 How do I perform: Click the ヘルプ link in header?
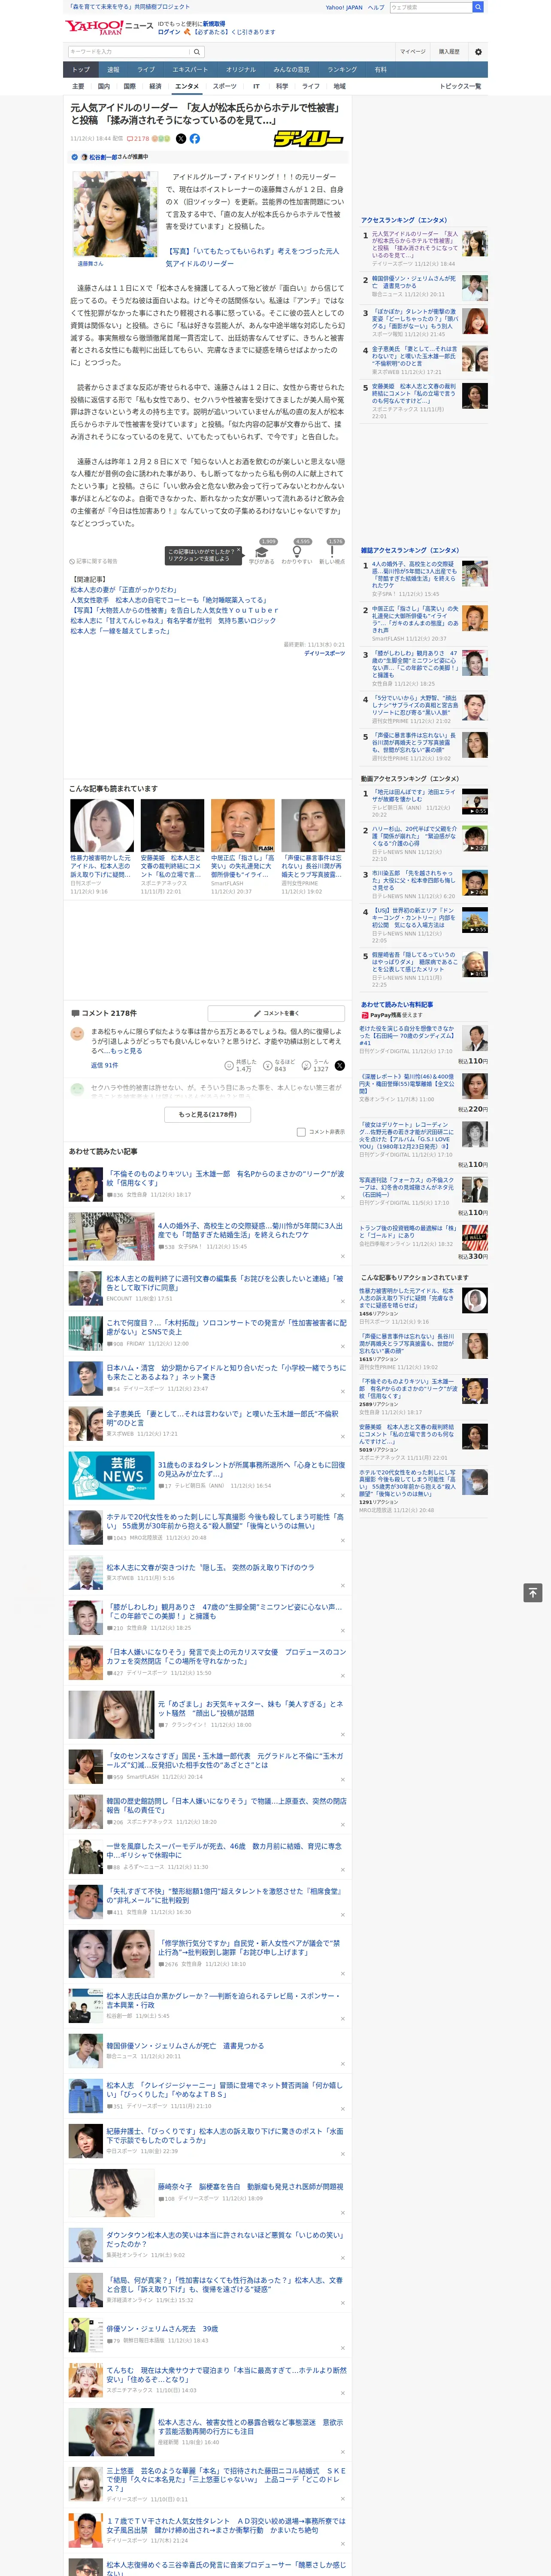[x=376, y=7]
